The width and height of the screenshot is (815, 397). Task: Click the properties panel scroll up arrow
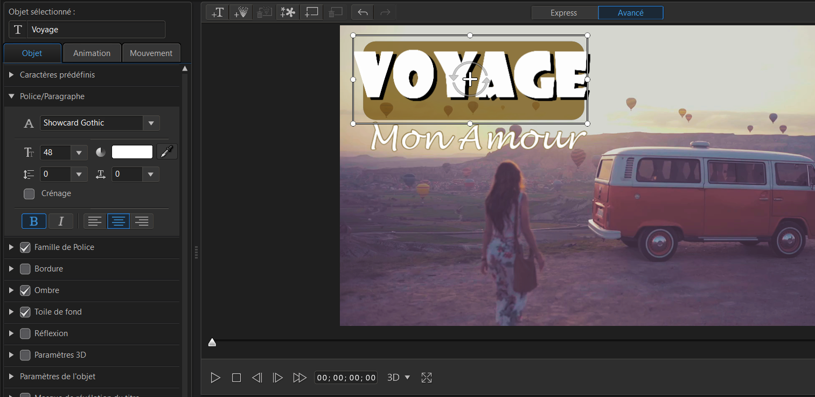pyautogui.click(x=185, y=69)
